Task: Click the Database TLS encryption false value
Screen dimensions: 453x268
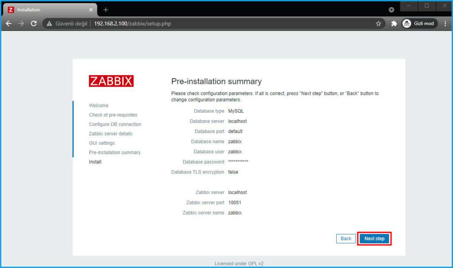Action: [233, 172]
